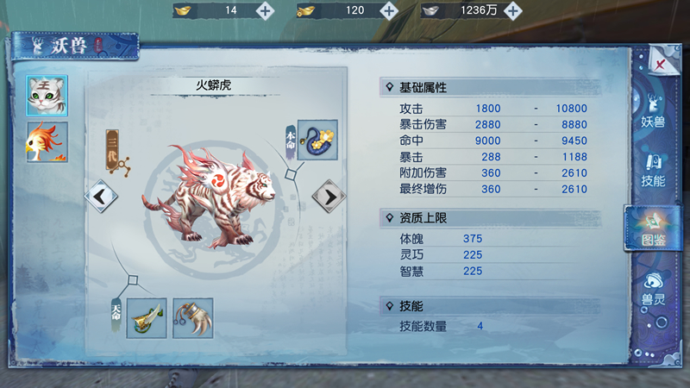Close the 妖兽 panel with red X

tap(661, 65)
